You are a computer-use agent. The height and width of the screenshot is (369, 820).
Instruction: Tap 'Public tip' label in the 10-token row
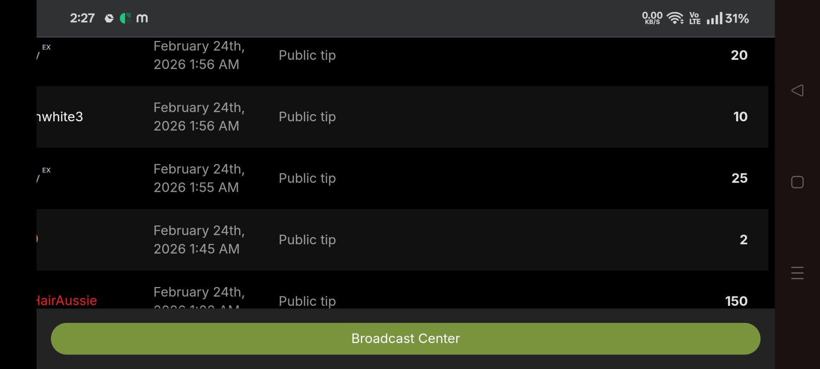pyautogui.click(x=307, y=117)
